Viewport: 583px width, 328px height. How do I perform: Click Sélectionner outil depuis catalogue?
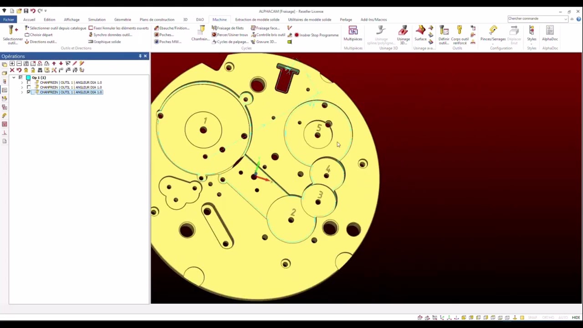pyautogui.click(x=55, y=28)
